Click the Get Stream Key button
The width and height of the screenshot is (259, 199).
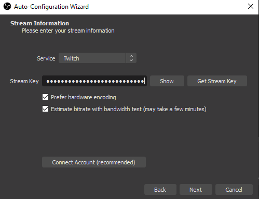point(217,81)
